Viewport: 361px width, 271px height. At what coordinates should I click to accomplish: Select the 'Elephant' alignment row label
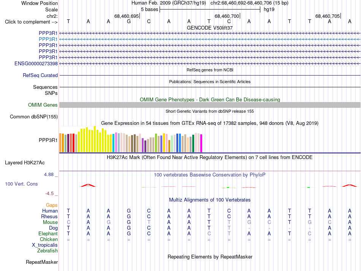tap(48, 234)
